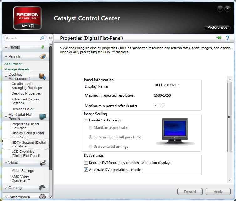Open Desktop Properties page

pos(26,93)
